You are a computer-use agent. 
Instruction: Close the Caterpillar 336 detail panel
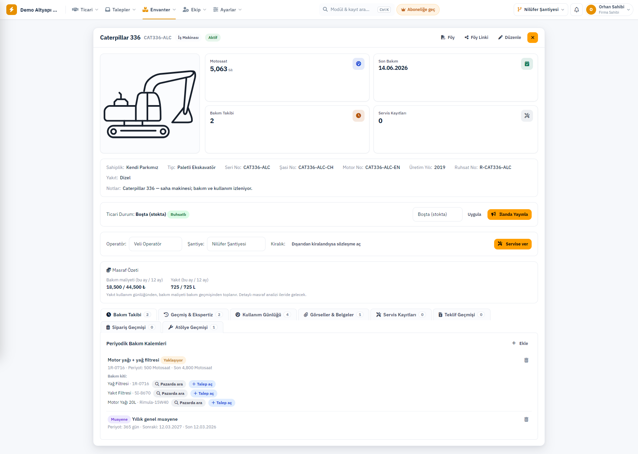[x=533, y=38]
